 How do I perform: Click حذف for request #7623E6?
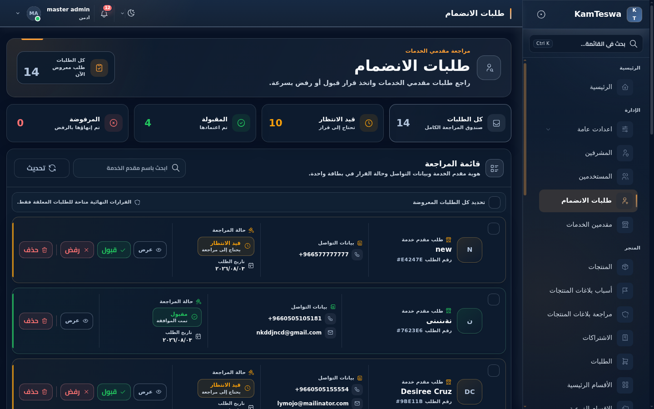coord(36,321)
